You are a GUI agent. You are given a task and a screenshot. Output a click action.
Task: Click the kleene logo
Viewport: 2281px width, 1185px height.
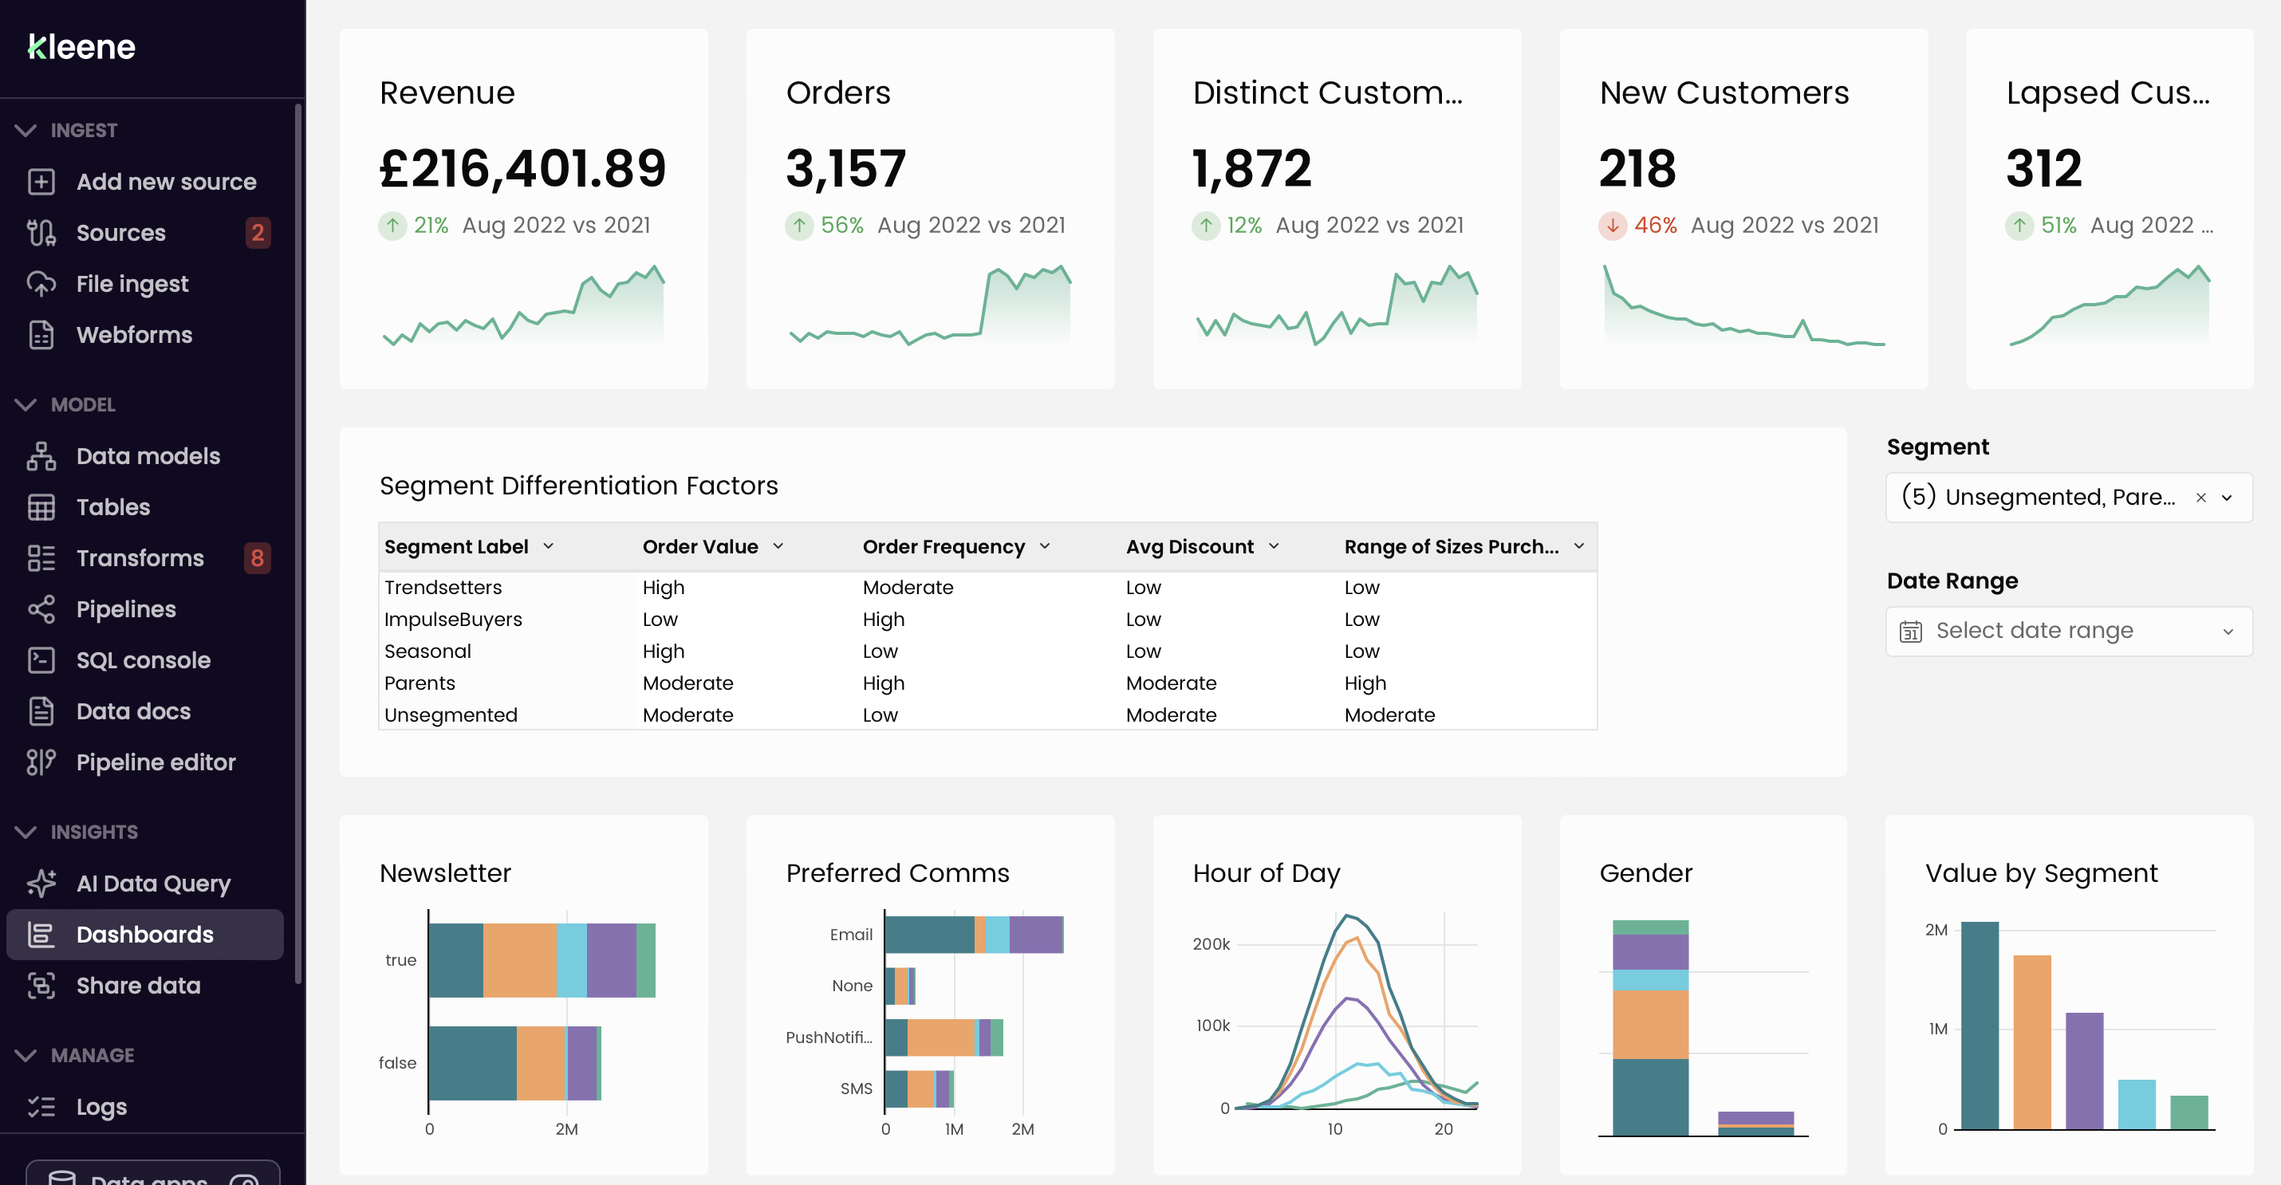(x=81, y=47)
